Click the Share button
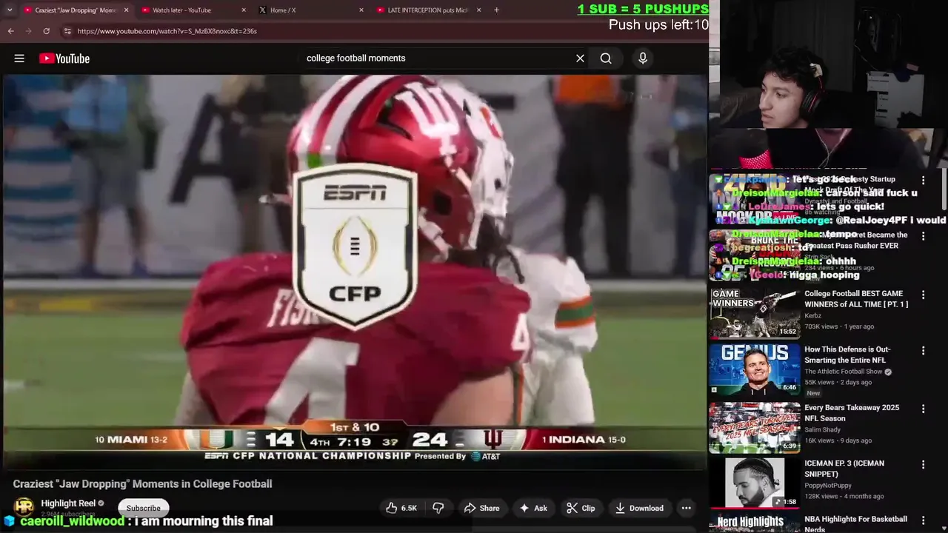 (x=481, y=508)
